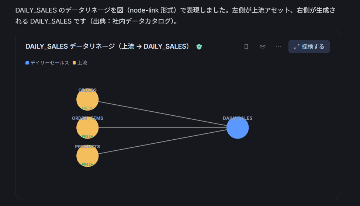Screen dimensions: 360x206
Task: Click the chart title DAILY_SALES データリネージ
Action: (107, 46)
